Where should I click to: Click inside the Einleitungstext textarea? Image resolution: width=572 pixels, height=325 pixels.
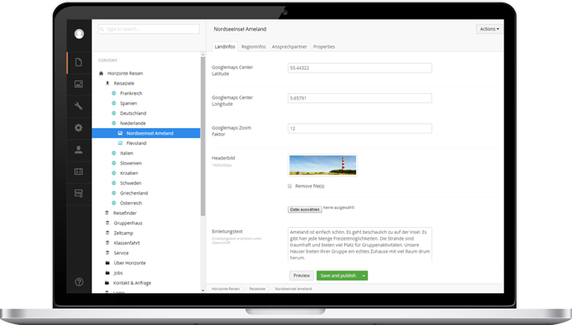coord(359,245)
